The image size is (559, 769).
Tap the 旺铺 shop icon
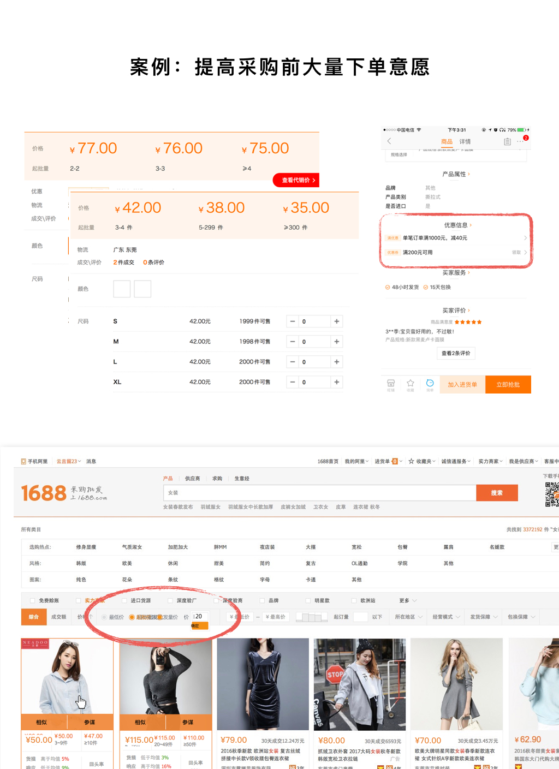(x=391, y=384)
